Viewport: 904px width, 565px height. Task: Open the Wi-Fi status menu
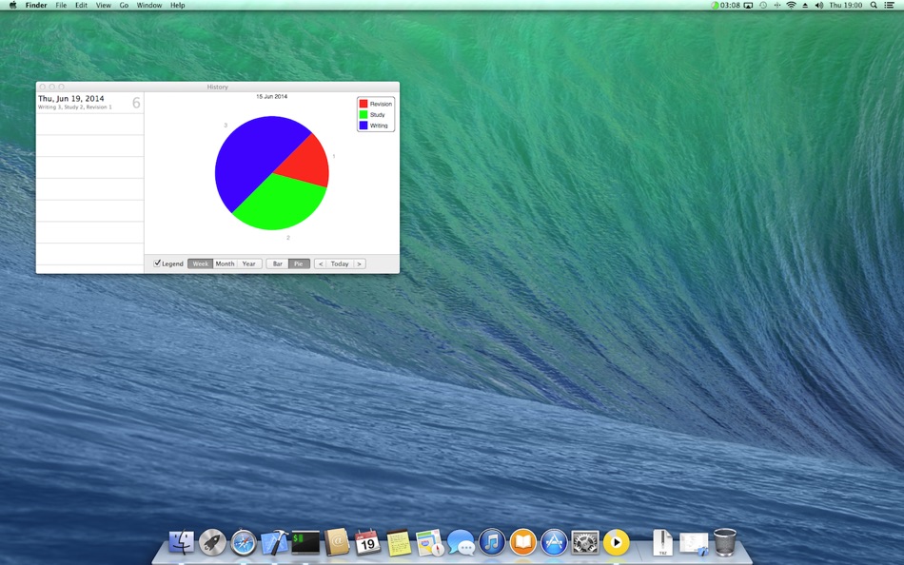pos(791,5)
